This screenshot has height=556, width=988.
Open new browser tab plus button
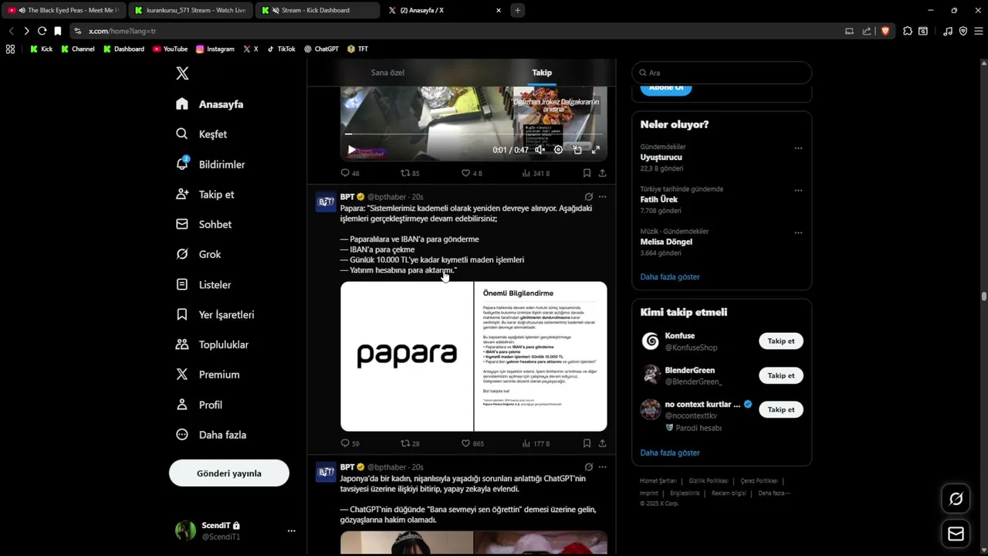pos(517,10)
